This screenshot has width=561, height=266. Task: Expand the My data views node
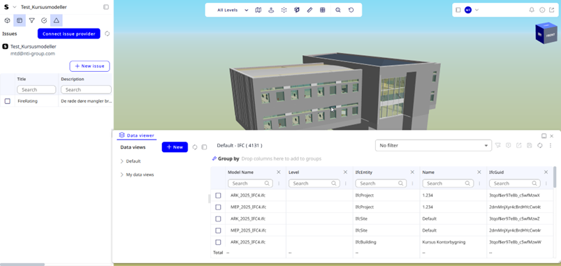[122, 175]
